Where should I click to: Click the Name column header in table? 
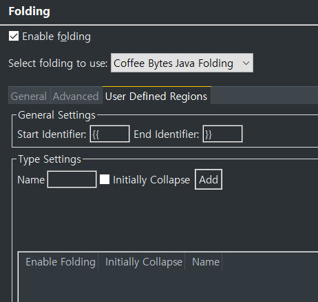[x=206, y=262]
